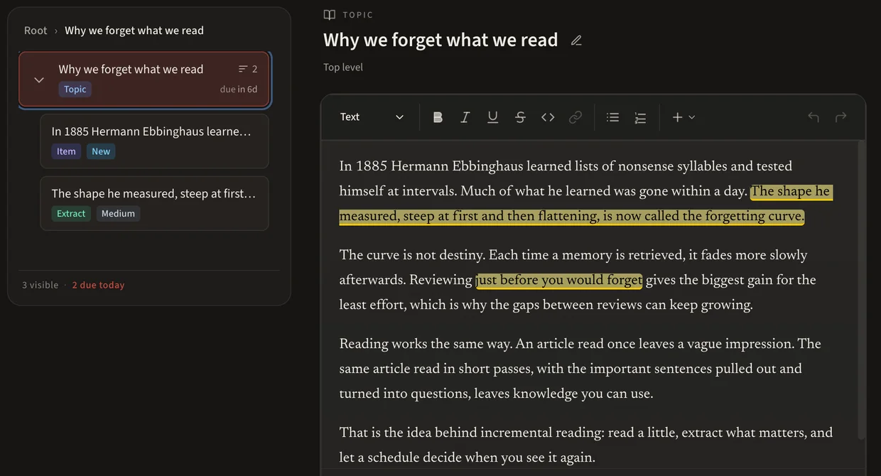
Task: Click the editor vertical scrollbar
Action: pyautogui.click(x=862, y=290)
